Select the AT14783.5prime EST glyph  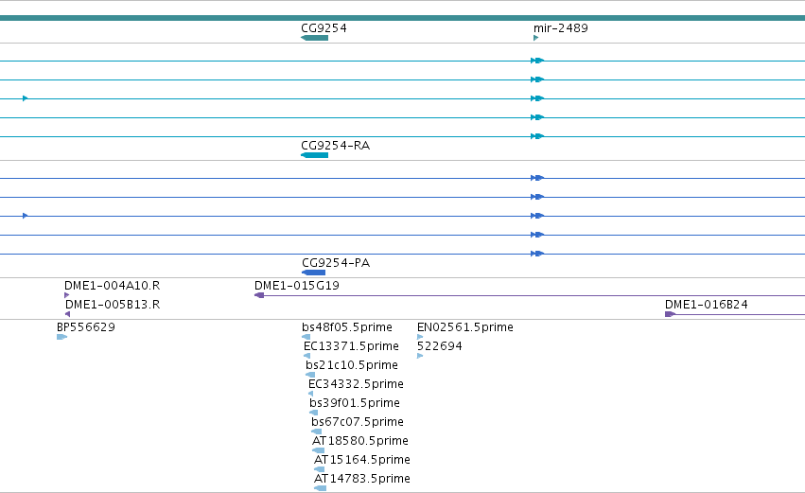pyautogui.click(x=320, y=488)
